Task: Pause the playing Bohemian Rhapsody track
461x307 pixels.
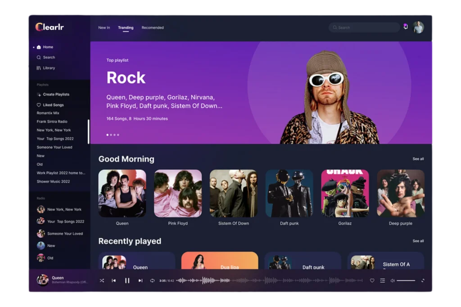Action: tap(127, 280)
